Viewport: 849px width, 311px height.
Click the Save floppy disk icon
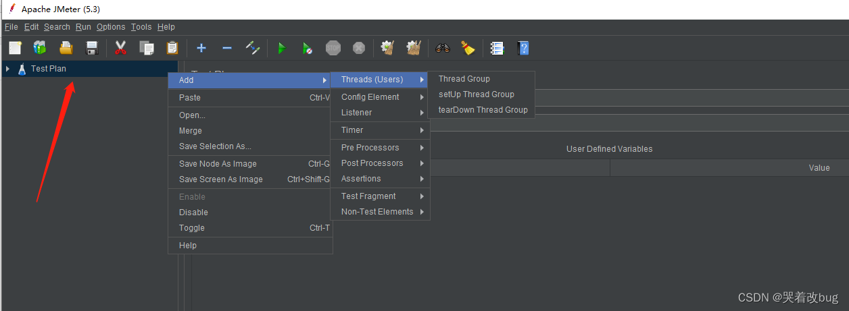(92, 48)
